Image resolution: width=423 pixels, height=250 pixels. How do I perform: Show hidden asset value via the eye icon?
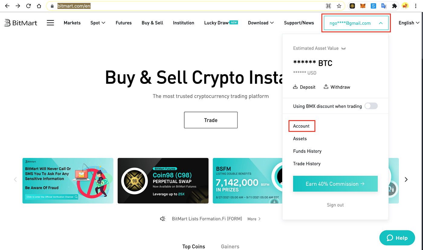pos(343,48)
